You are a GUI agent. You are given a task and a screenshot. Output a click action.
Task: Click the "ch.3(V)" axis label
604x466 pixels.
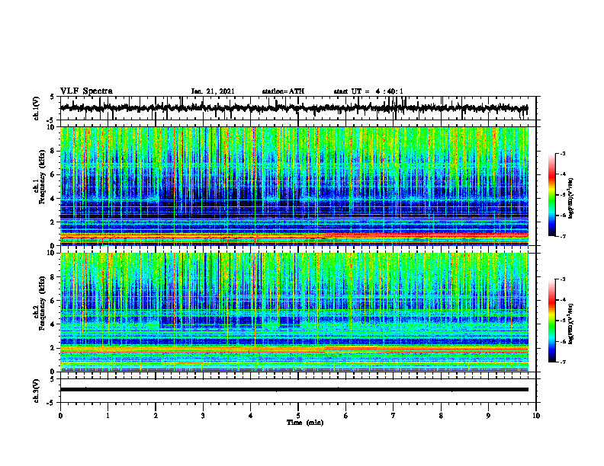coord(36,391)
